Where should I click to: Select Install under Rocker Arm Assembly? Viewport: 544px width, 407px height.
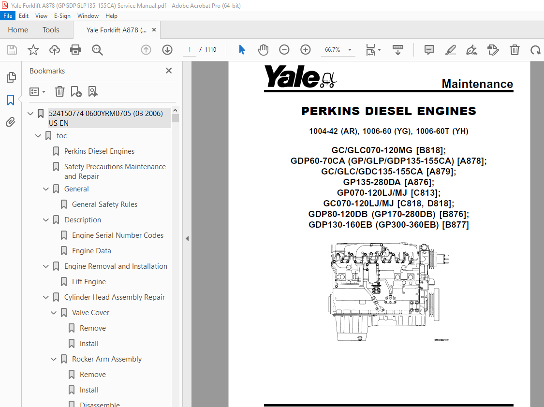(89, 390)
